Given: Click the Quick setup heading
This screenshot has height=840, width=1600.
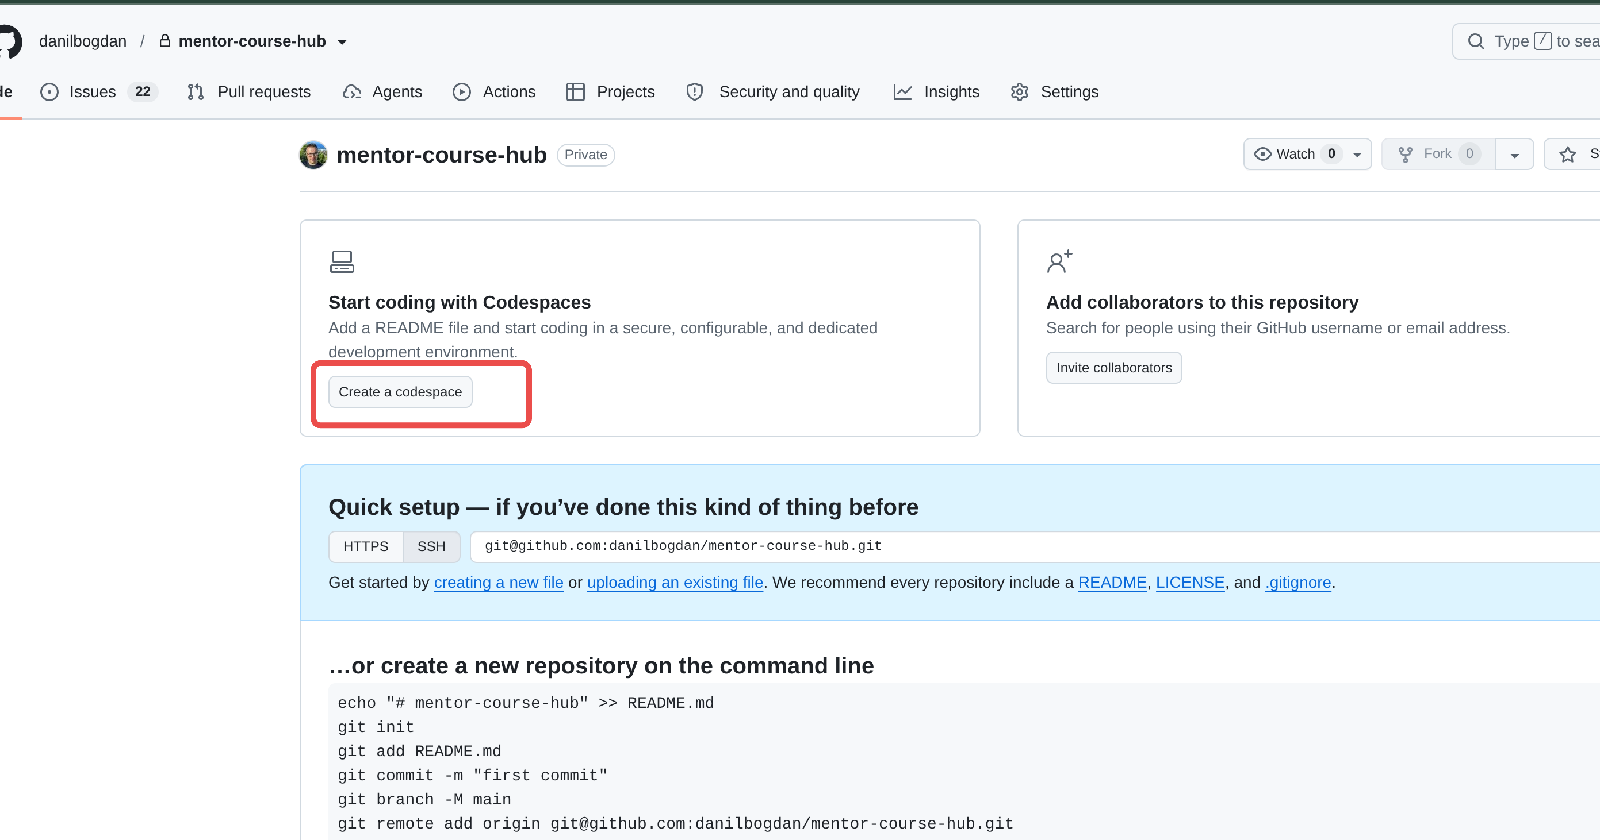Looking at the screenshot, I should coord(623,507).
